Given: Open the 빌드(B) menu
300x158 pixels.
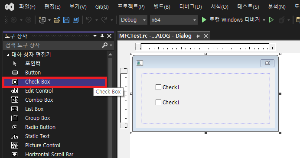Looking at the screenshot, I should point(162,7).
